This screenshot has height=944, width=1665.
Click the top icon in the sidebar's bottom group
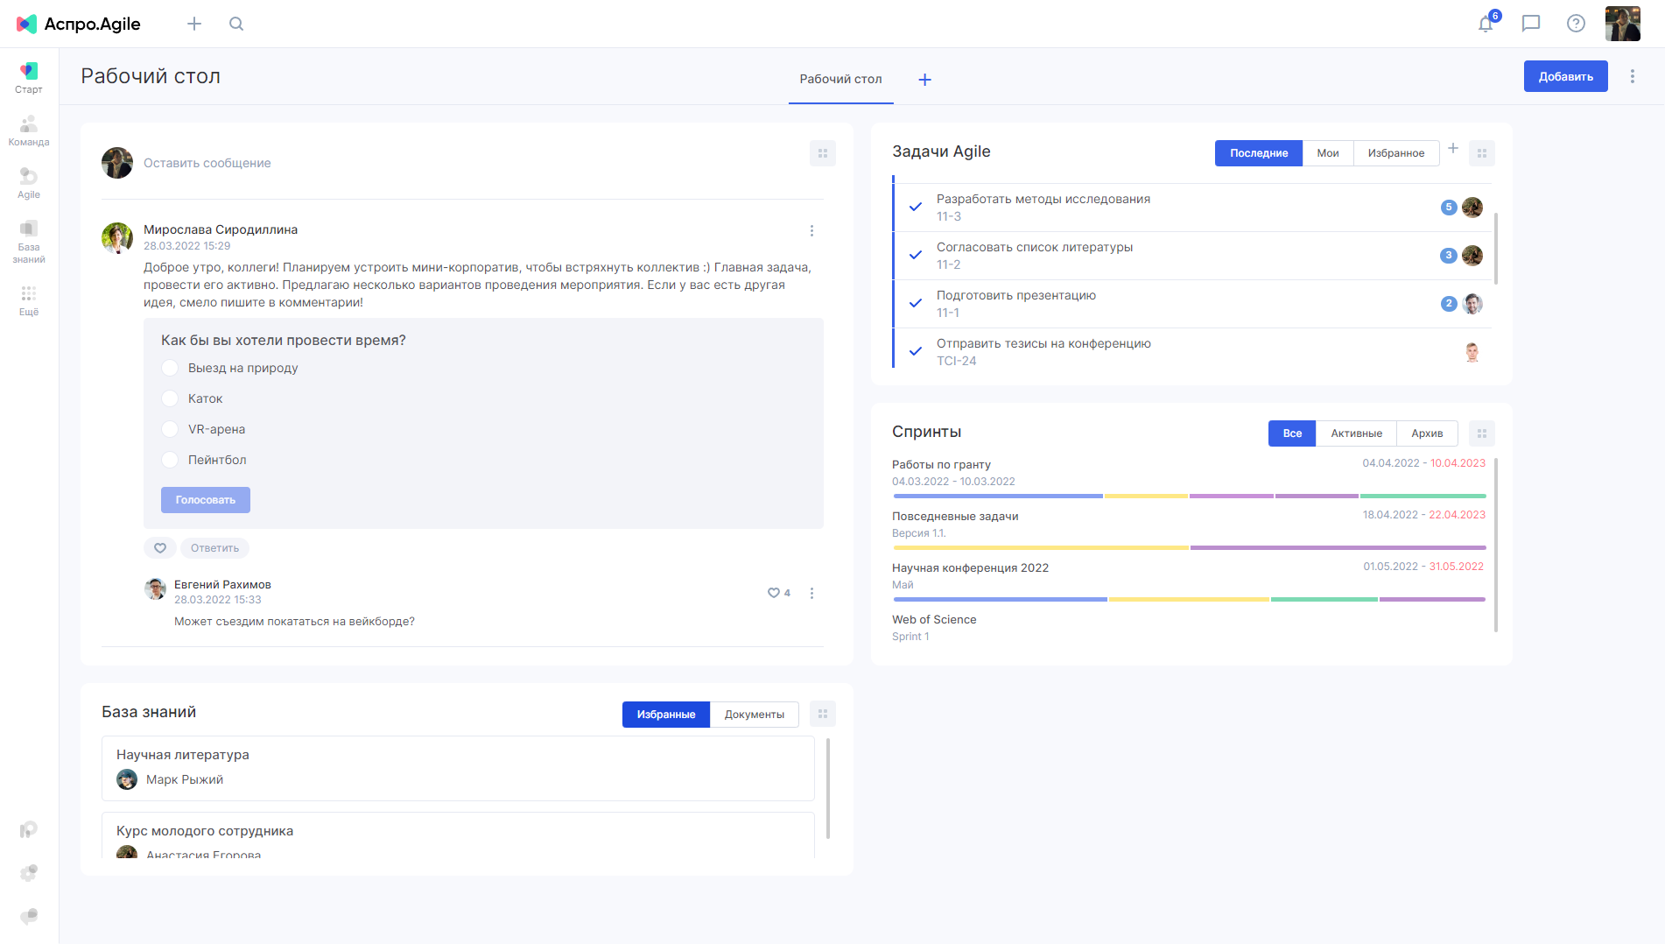coord(29,829)
